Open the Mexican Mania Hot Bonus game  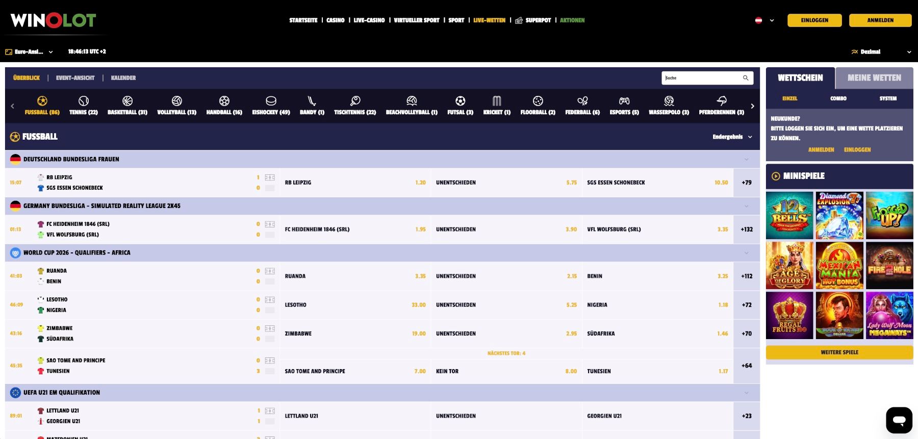pos(839,266)
